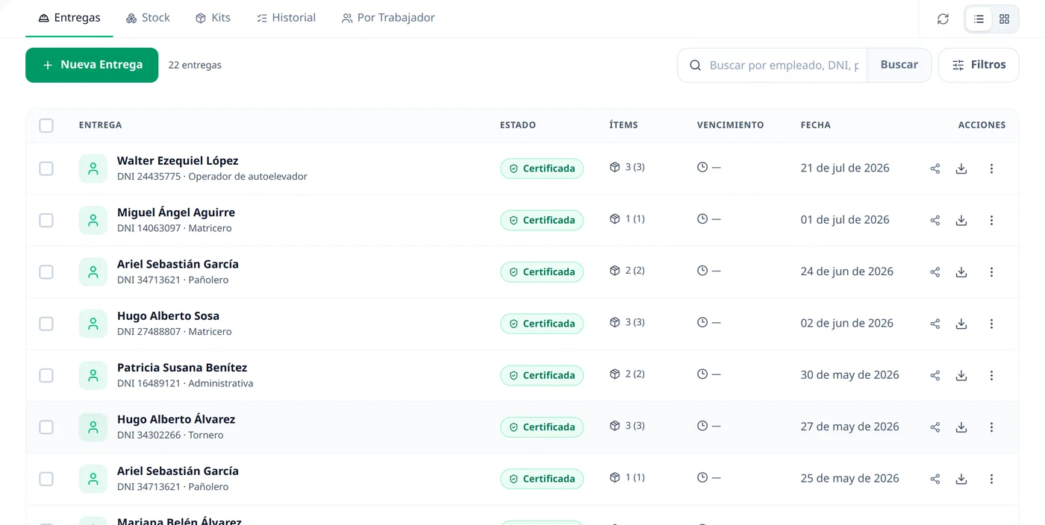The image size is (1045, 525).
Task: Click Hugo Alberto Álvarez avatar icon
Action: pos(93,427)
